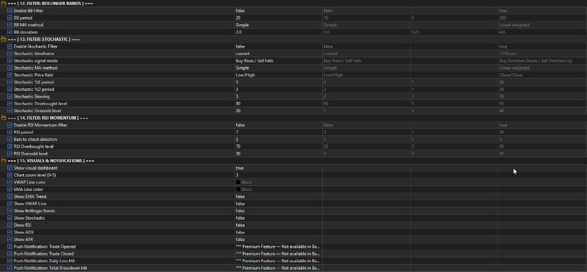This screenshot has width=587, height=272.
Task: Toggle the Stochastic Oversold level checkbox
Action: pyautogui.click(x=10, y=111)
